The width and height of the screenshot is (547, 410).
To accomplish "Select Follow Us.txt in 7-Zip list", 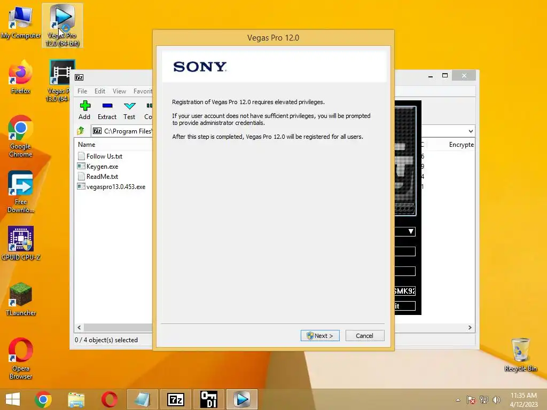I will pos(104,156).
